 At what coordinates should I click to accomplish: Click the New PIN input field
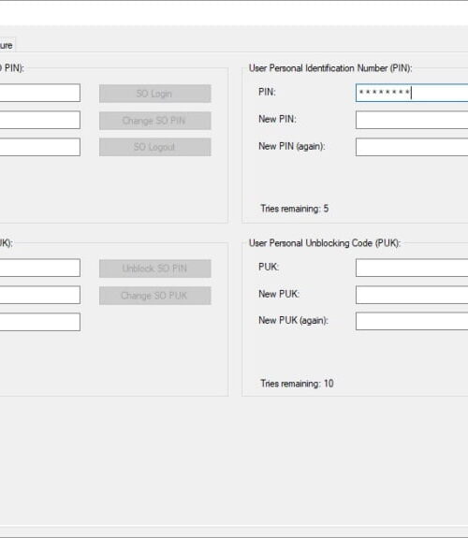(412, 120)
